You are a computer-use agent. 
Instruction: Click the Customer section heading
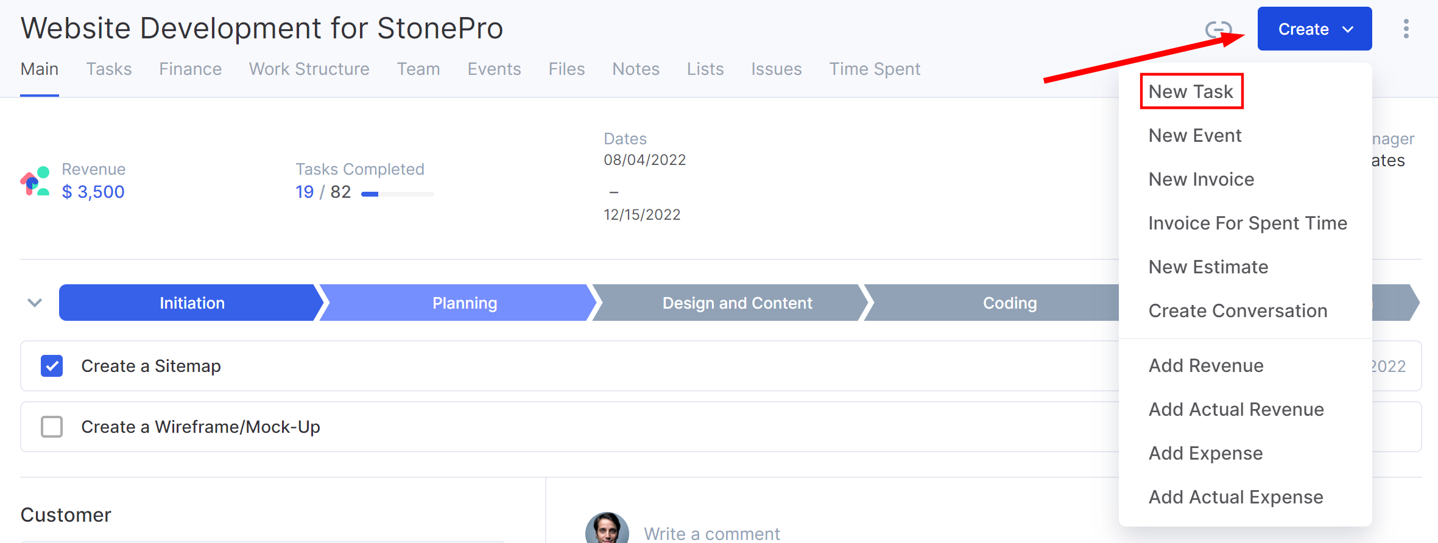tap(66, 514)
